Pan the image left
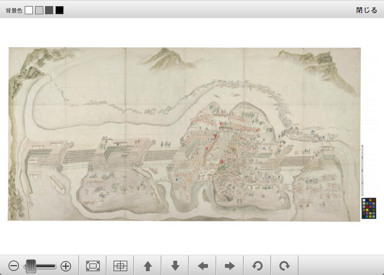This screenshot has height=275, width=384. pos(203,266)
